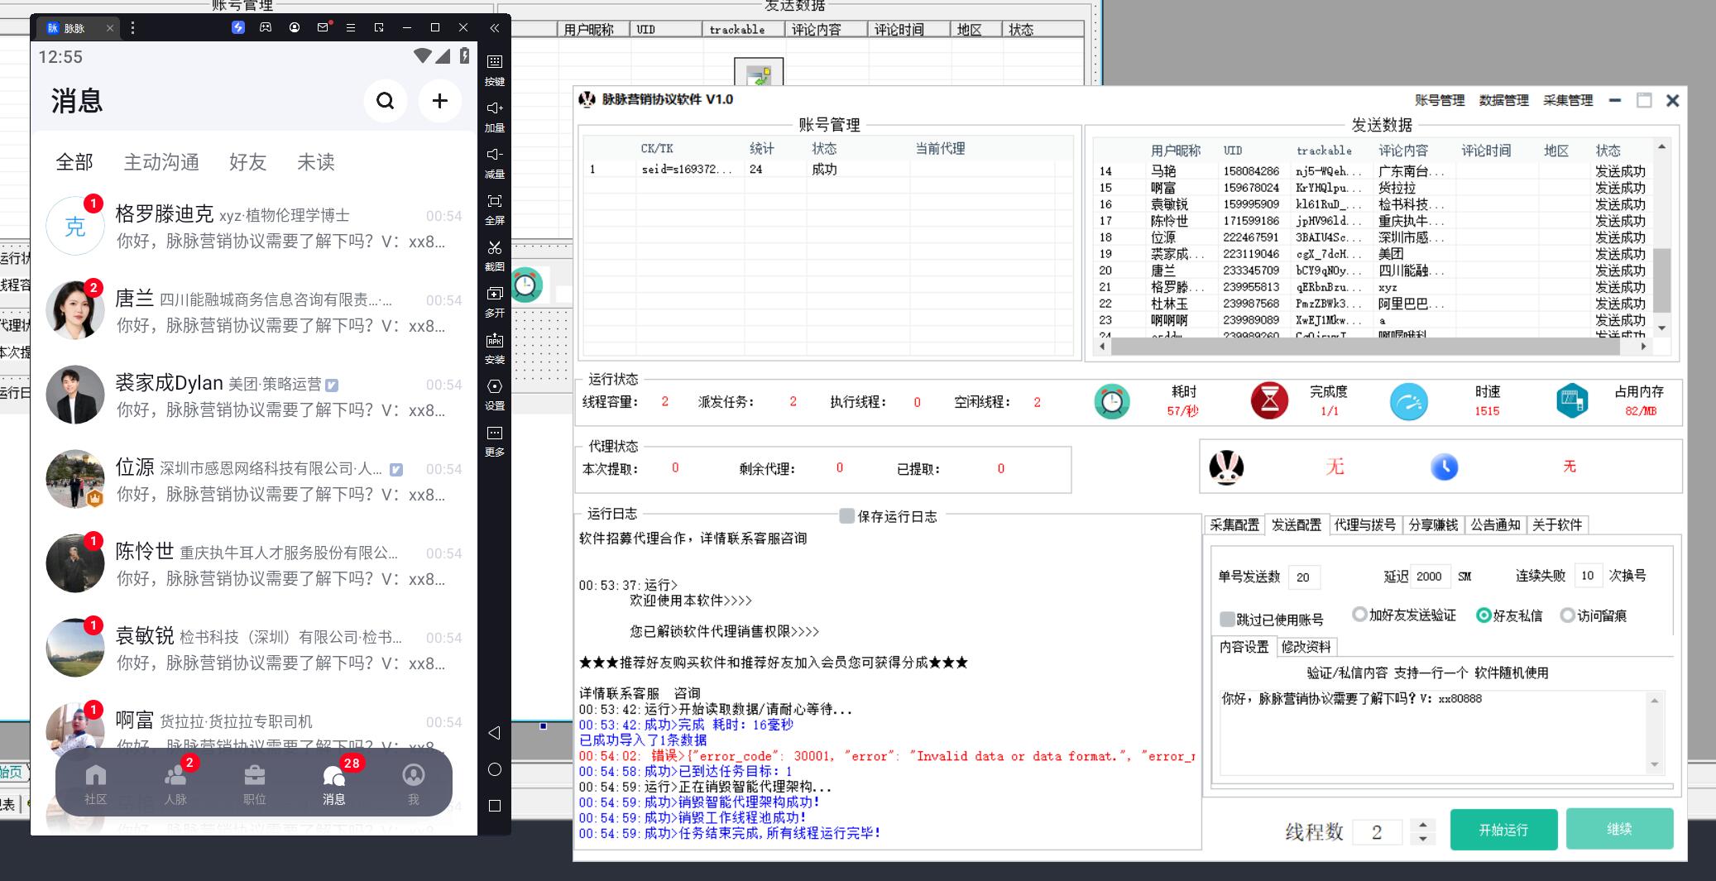The height and width of the screenshot is (881, 1716).
Task: Open the 人脉 tab in bottom navigation
Action: 175,783
